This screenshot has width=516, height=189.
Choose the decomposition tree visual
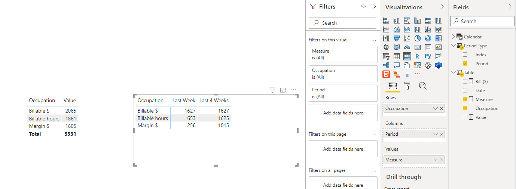click(386, 65)
